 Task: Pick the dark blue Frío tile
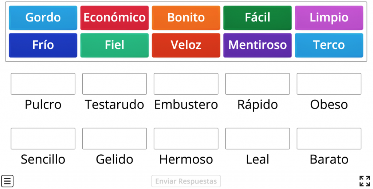(43, 45)
